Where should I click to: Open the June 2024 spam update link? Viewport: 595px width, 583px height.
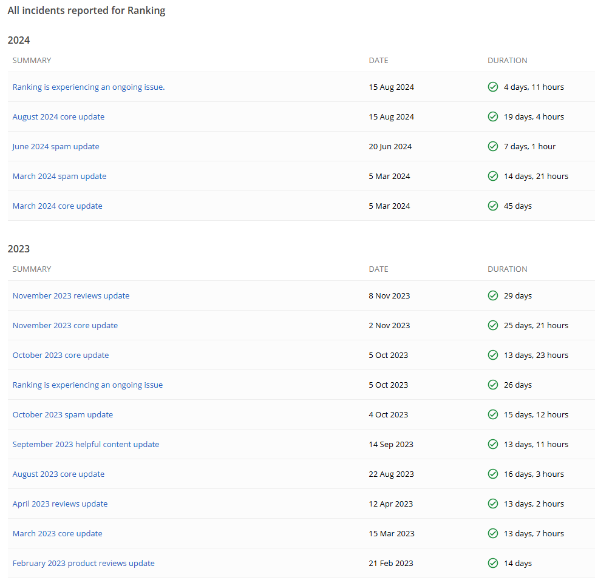56,147
